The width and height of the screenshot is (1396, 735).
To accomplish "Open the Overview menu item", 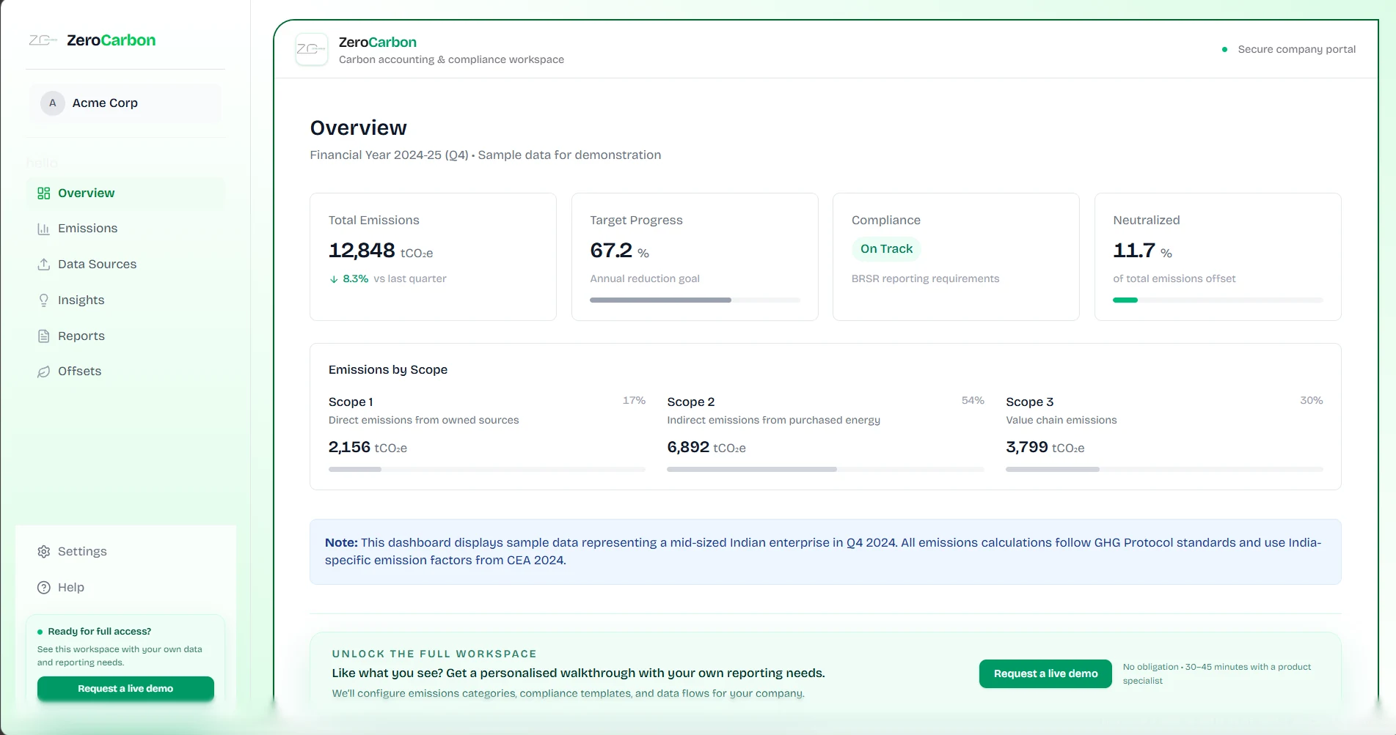I will [125, 193].
